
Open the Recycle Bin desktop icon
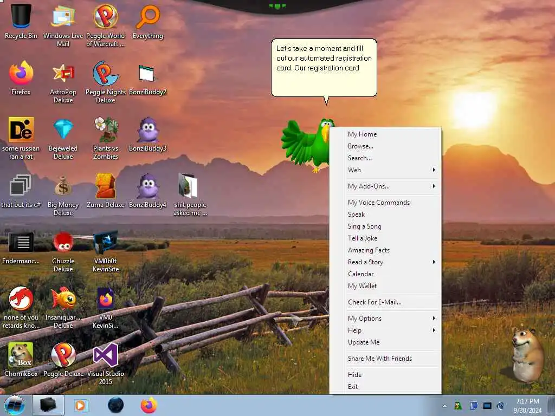coord(21,22)
